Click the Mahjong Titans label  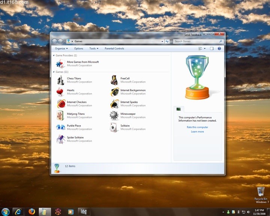(x=76, y=114)
